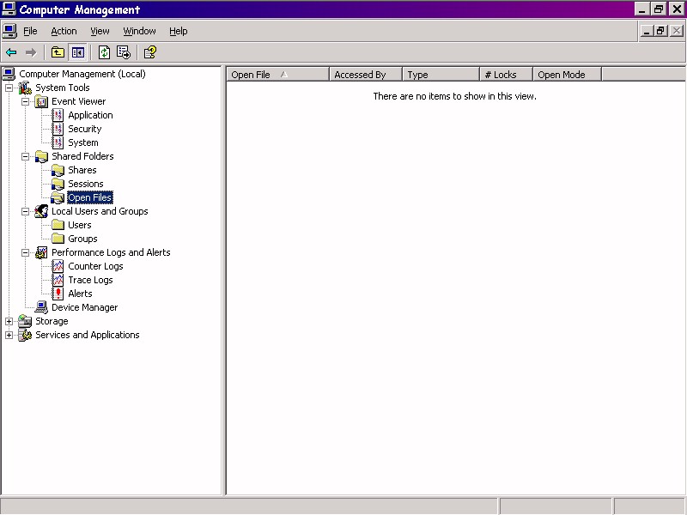687x515 pixels.
Task: Sort by the Type column header
Action: [441, 75]
